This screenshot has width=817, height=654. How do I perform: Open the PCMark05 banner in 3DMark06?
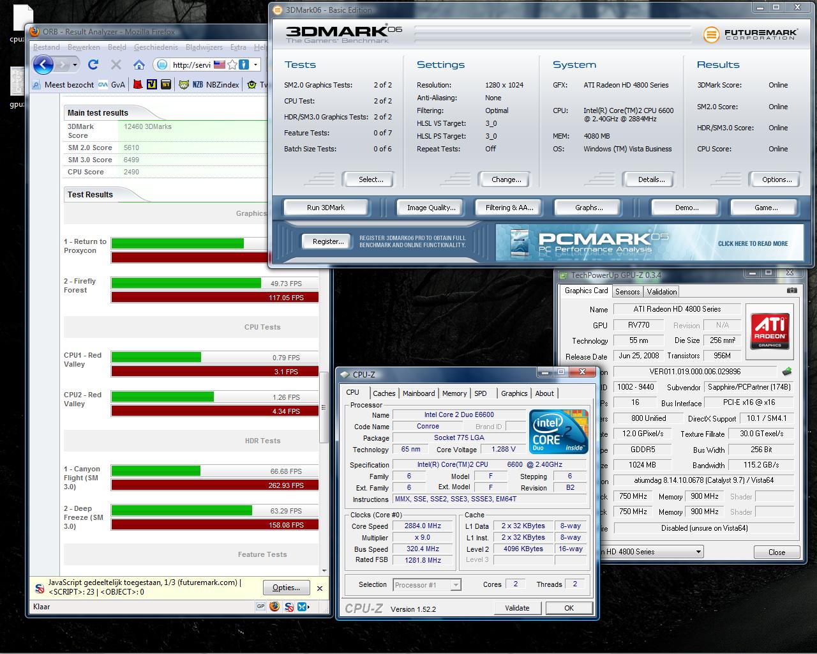pos(650,243)
